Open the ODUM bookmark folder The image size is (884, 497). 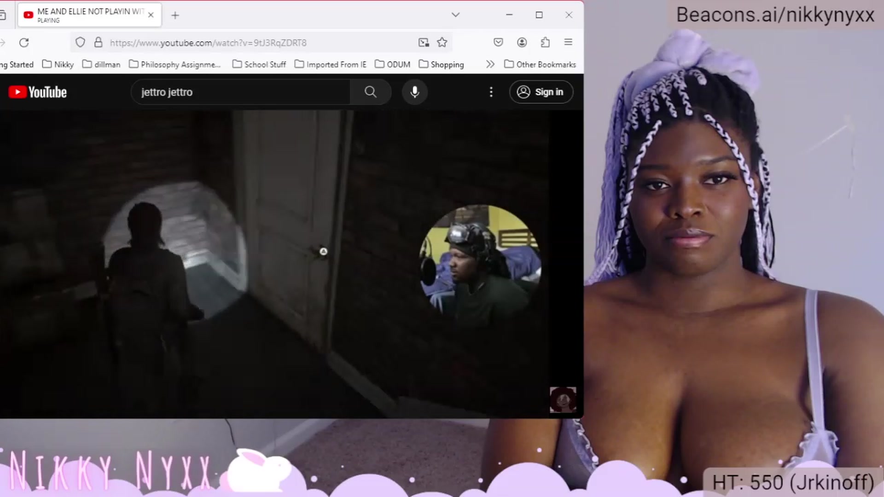(392, 64)
